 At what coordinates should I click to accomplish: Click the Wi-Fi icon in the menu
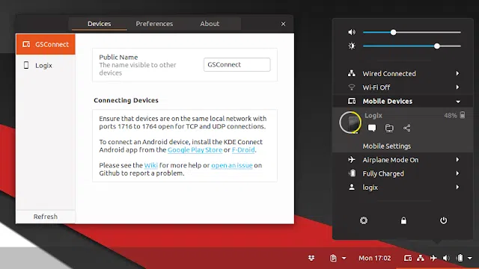click(x=352, y=87)
